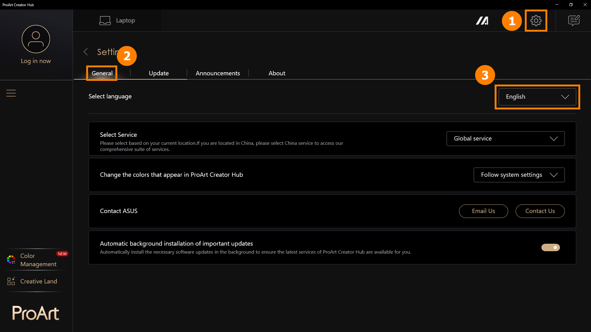Select the Laptop device tab
The height and width of the screenshot is (332, 591).
[117, 21]
